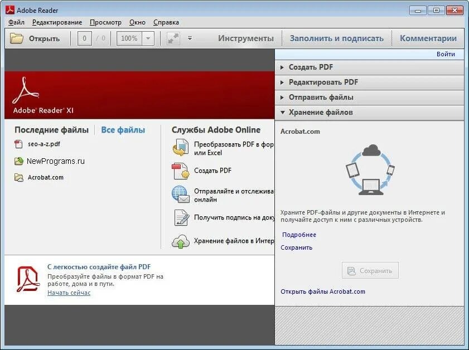Click the Подробнее link

point(299,235)
